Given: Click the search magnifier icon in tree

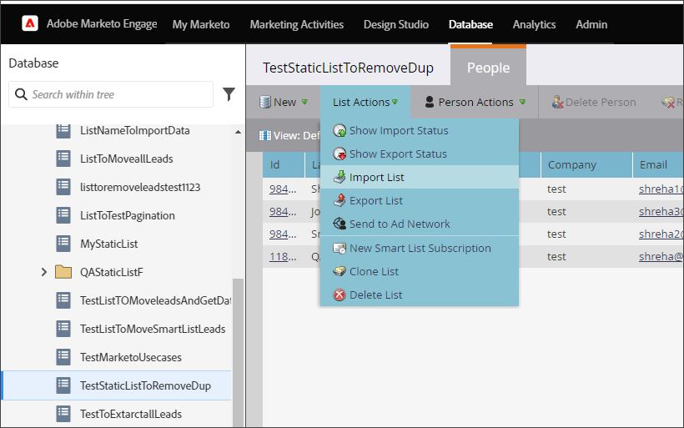Looking at the screenshot, I should tap(21, 94).
